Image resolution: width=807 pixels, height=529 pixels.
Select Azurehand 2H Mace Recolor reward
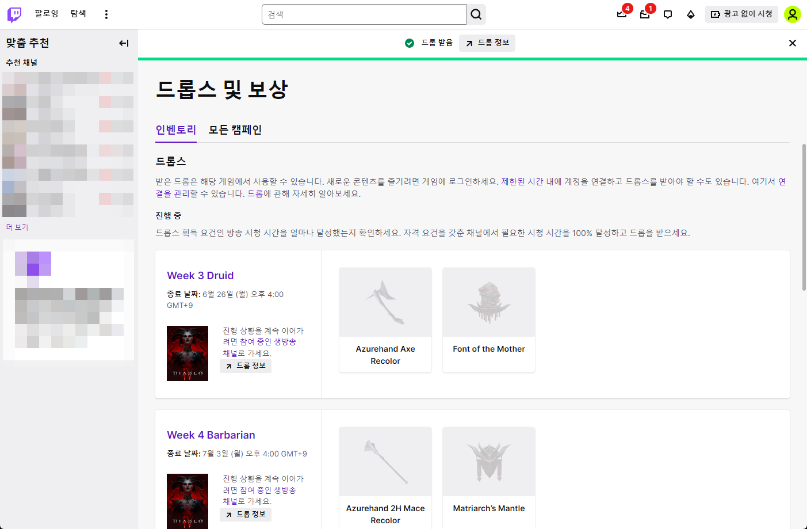click(385, 478)
